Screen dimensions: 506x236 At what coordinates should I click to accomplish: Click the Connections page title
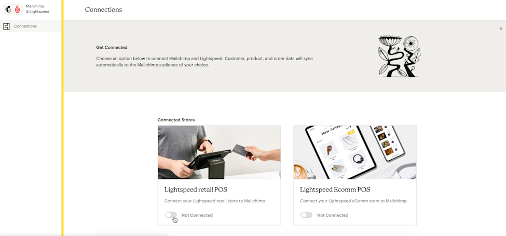click(104, 10)
